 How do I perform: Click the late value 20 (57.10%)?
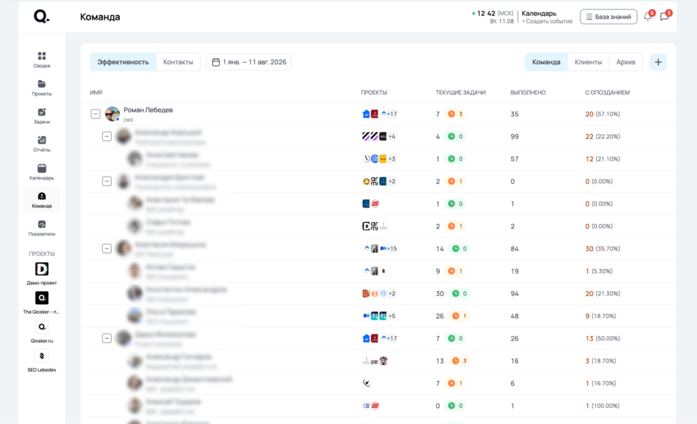[602, 114]
